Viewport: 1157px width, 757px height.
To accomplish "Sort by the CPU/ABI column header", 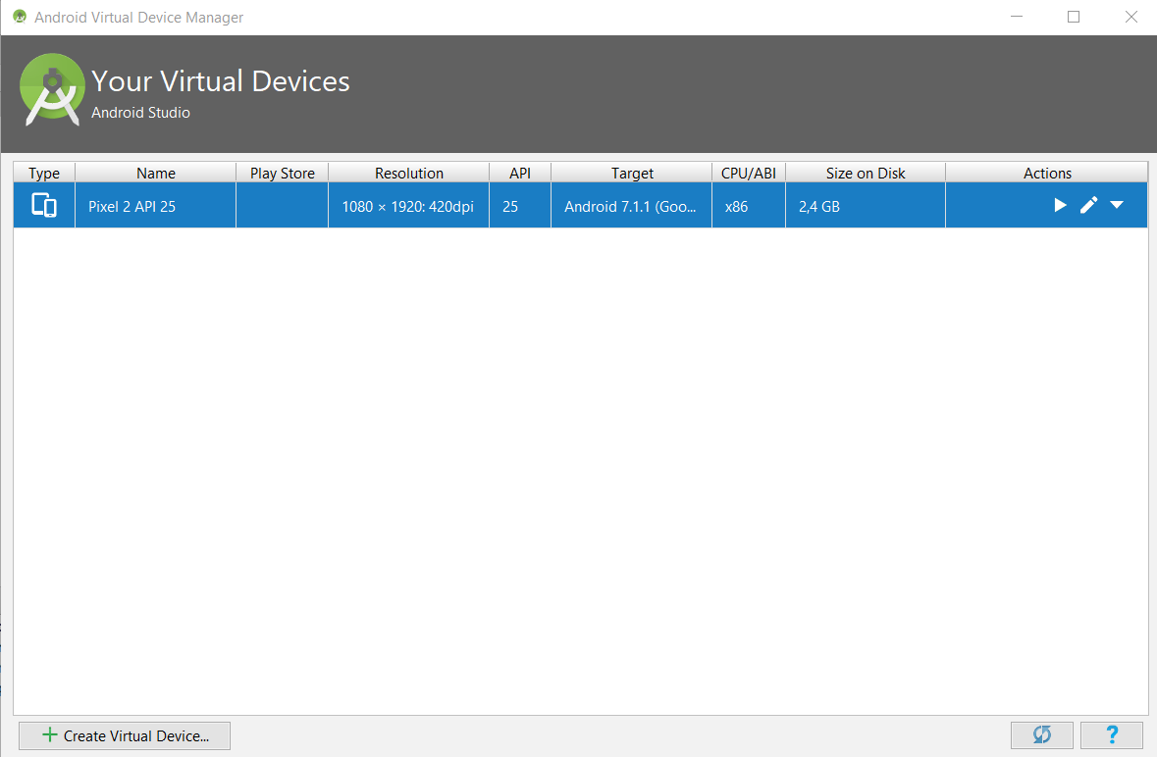I will pos(748,173).
